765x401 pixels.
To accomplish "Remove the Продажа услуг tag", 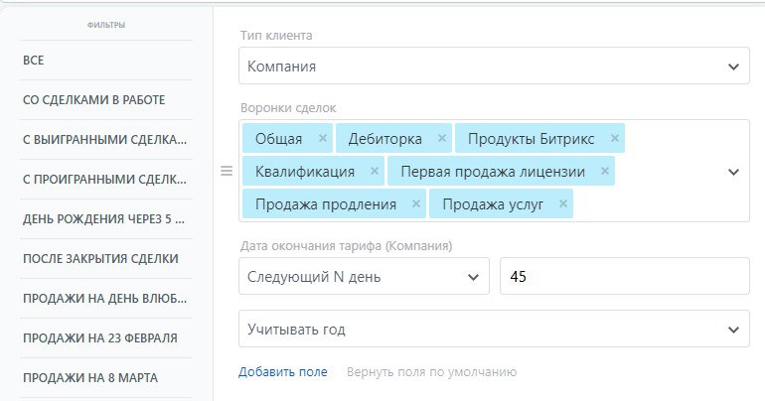I will pos(563,204).
